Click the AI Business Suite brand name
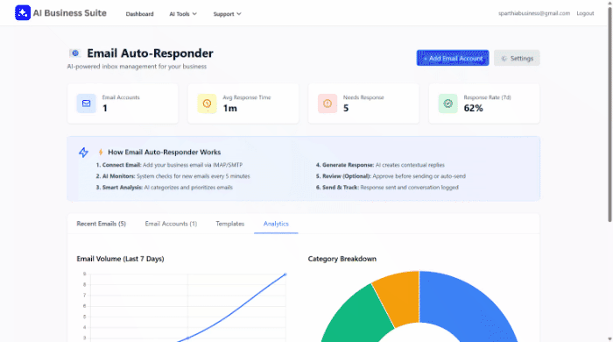 point(69,13)
